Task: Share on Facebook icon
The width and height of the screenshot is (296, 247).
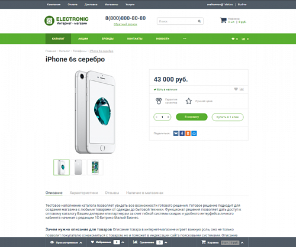Action: coord(182,134)
